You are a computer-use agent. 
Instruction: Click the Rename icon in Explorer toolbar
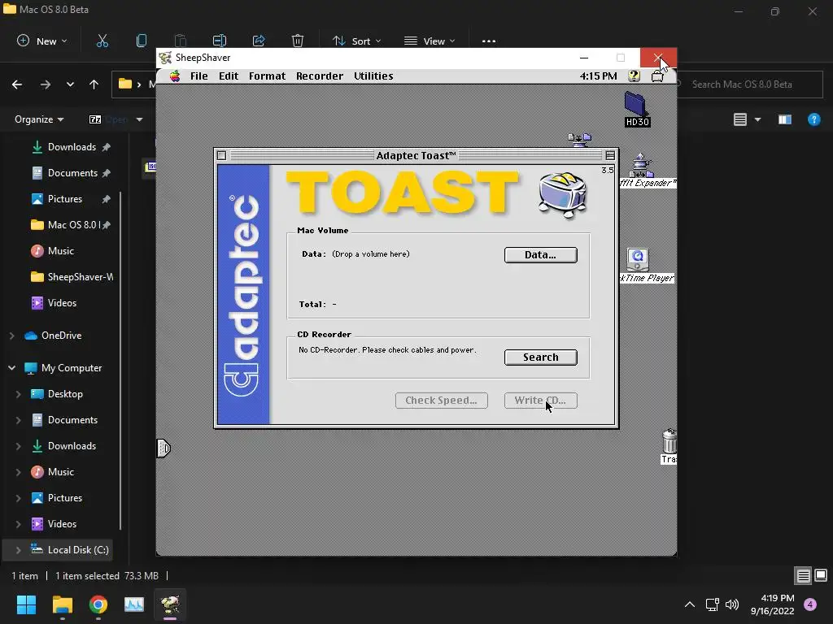point(220,41)
